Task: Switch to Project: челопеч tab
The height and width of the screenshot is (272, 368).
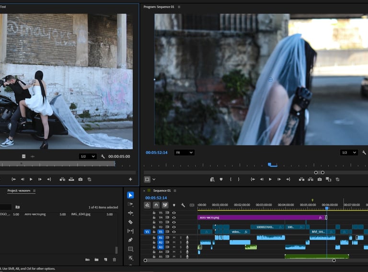Action: (19, 191)
